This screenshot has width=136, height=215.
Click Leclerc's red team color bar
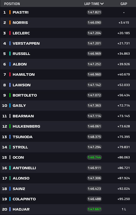[10, 33]
